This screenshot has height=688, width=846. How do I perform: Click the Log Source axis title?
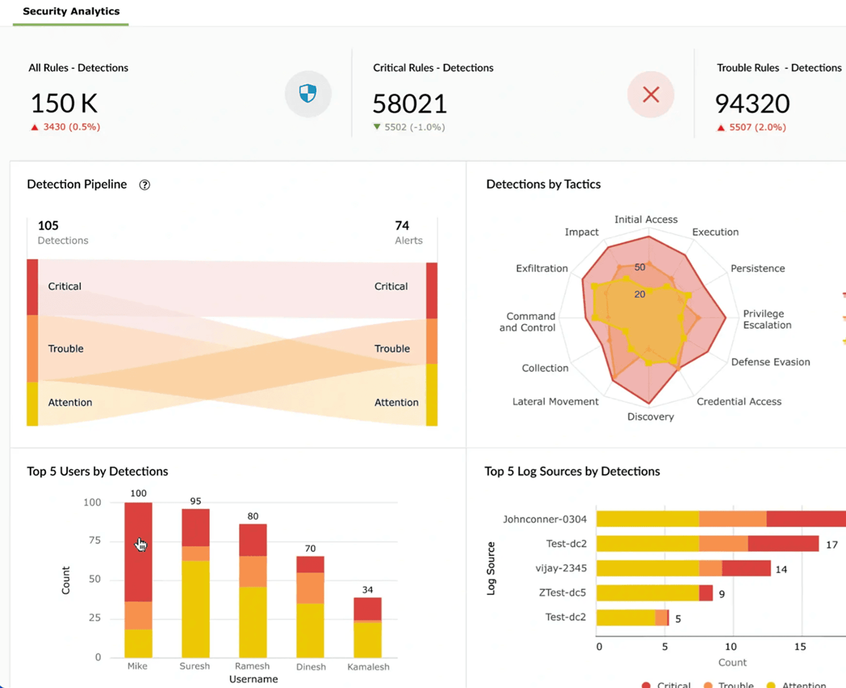pos(491,568)
